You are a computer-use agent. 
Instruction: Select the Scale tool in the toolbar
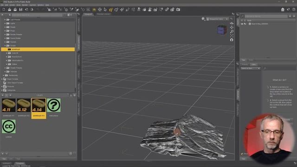tap(128, 9)
